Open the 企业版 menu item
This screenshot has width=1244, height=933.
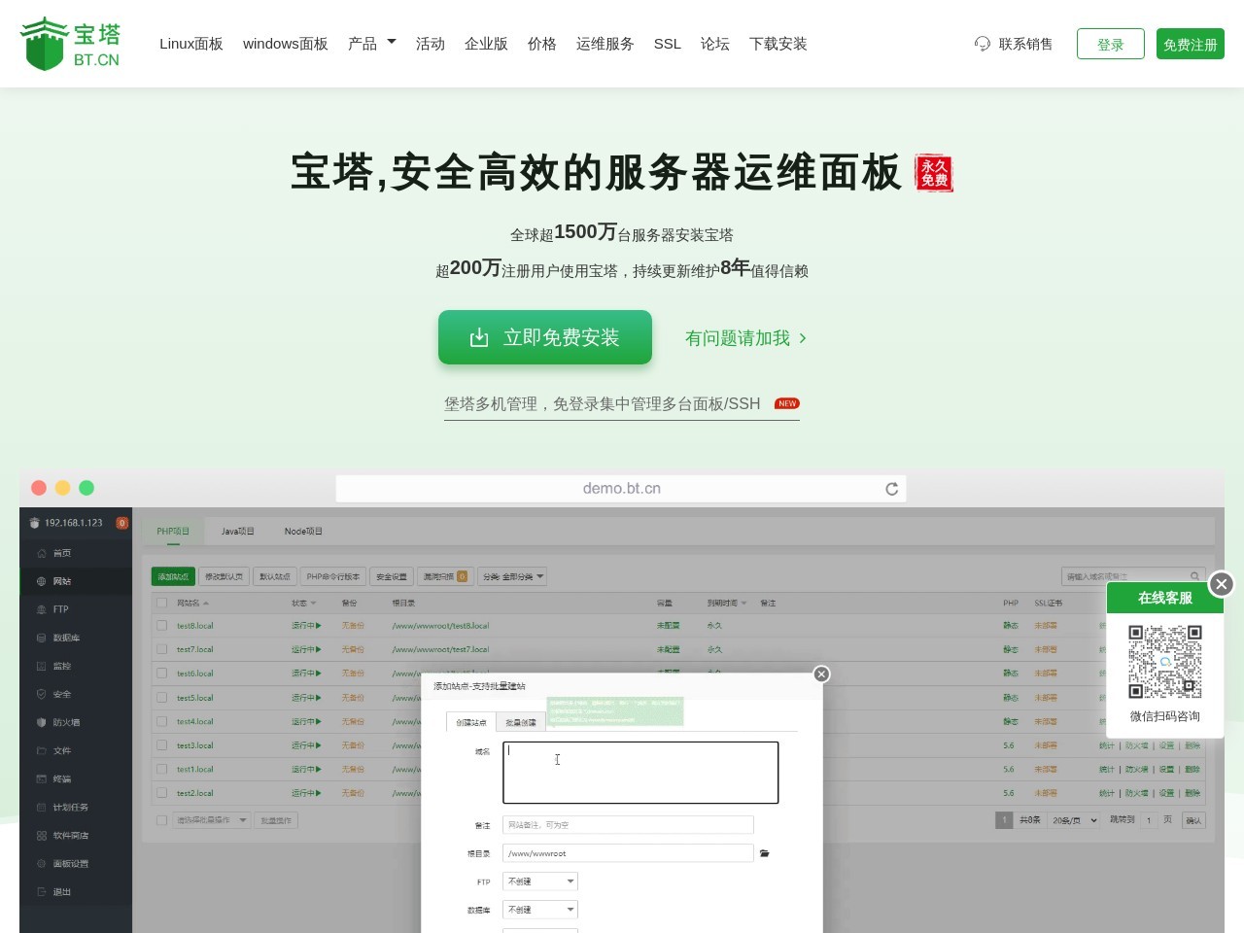click(486, 44)
